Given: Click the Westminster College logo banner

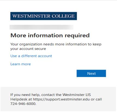Looking at the screenshot, I should tap(44, 16).
